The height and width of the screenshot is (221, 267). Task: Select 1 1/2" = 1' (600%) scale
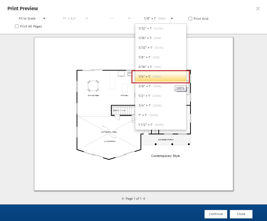point(160,125)
